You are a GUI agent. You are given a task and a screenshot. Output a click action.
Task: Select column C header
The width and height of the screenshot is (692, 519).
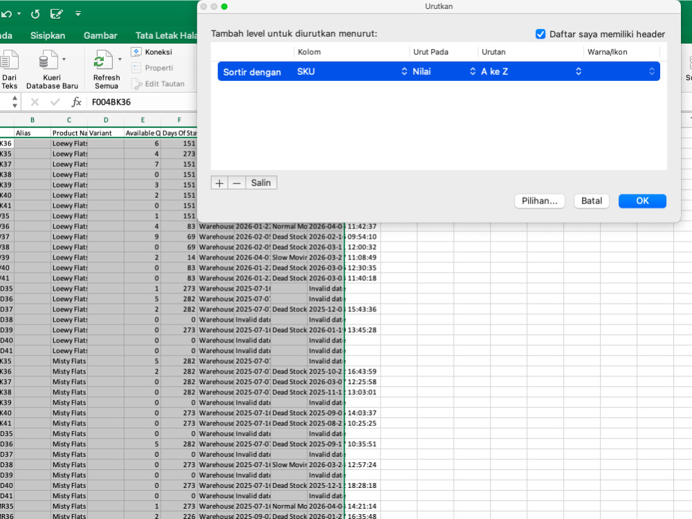tap(69, 120)
